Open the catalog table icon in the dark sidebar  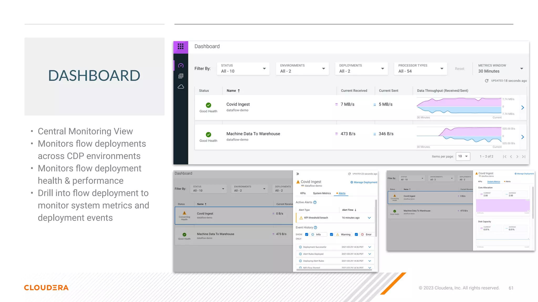pyautogui.click(x=181, y=76)
